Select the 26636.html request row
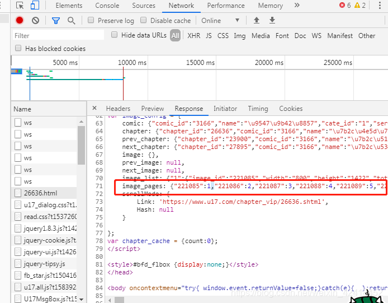The height and width of the screenshot is (303, 388). [44, 193]
